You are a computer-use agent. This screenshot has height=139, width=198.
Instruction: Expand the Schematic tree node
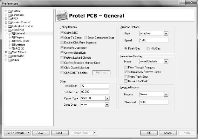point(6,15)
